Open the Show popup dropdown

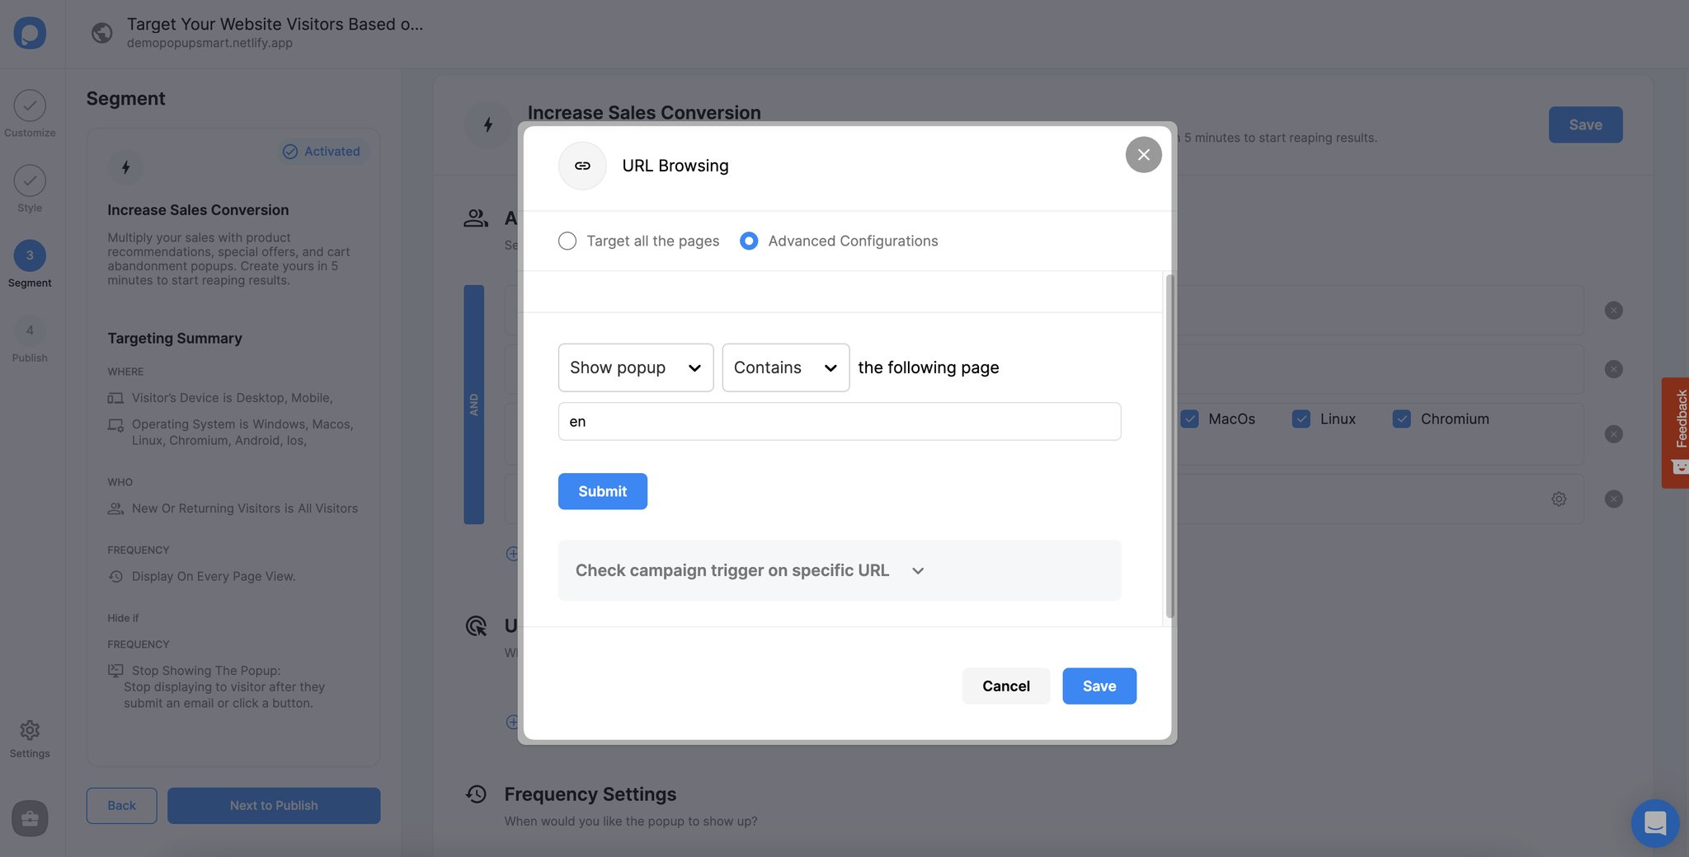[635, 368]
